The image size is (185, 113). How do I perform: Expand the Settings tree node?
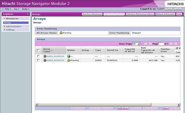coord(4,30)
